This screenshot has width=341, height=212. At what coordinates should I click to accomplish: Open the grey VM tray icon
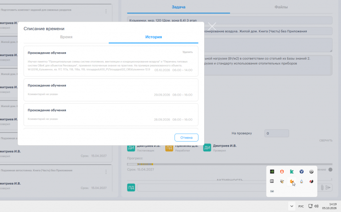(272, 181)
